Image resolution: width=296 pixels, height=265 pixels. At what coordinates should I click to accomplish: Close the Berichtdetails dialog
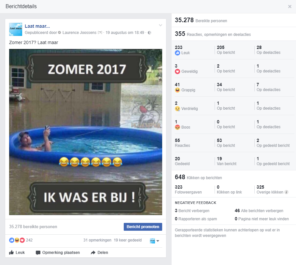(290, 7)
